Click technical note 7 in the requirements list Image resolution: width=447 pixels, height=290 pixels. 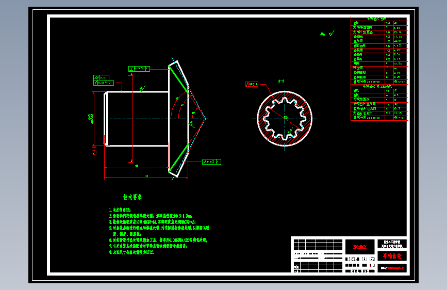coord(148,246)
